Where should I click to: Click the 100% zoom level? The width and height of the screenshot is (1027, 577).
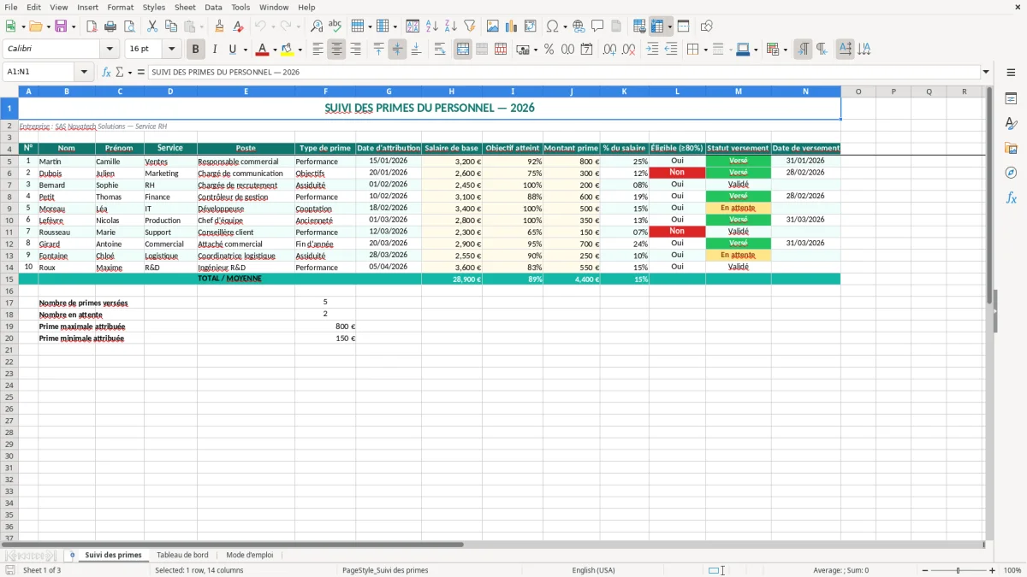click(x=1012, y=570)
